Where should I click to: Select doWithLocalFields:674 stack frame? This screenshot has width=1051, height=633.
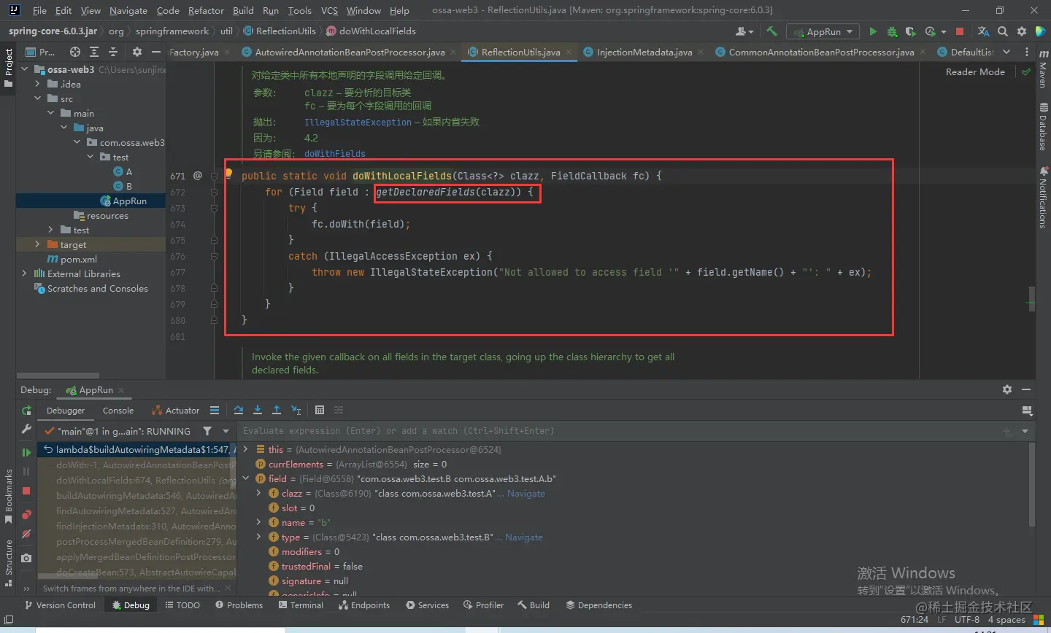click(x=137, y=481)
